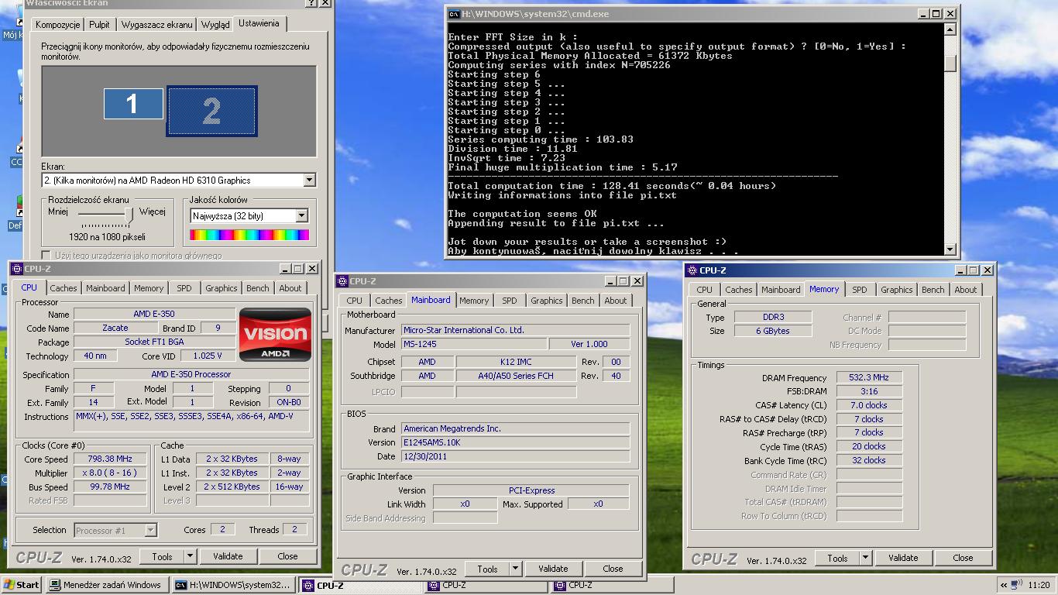
Task: Open Caches tab in left CPU-Z window
Action: [64, 288]
